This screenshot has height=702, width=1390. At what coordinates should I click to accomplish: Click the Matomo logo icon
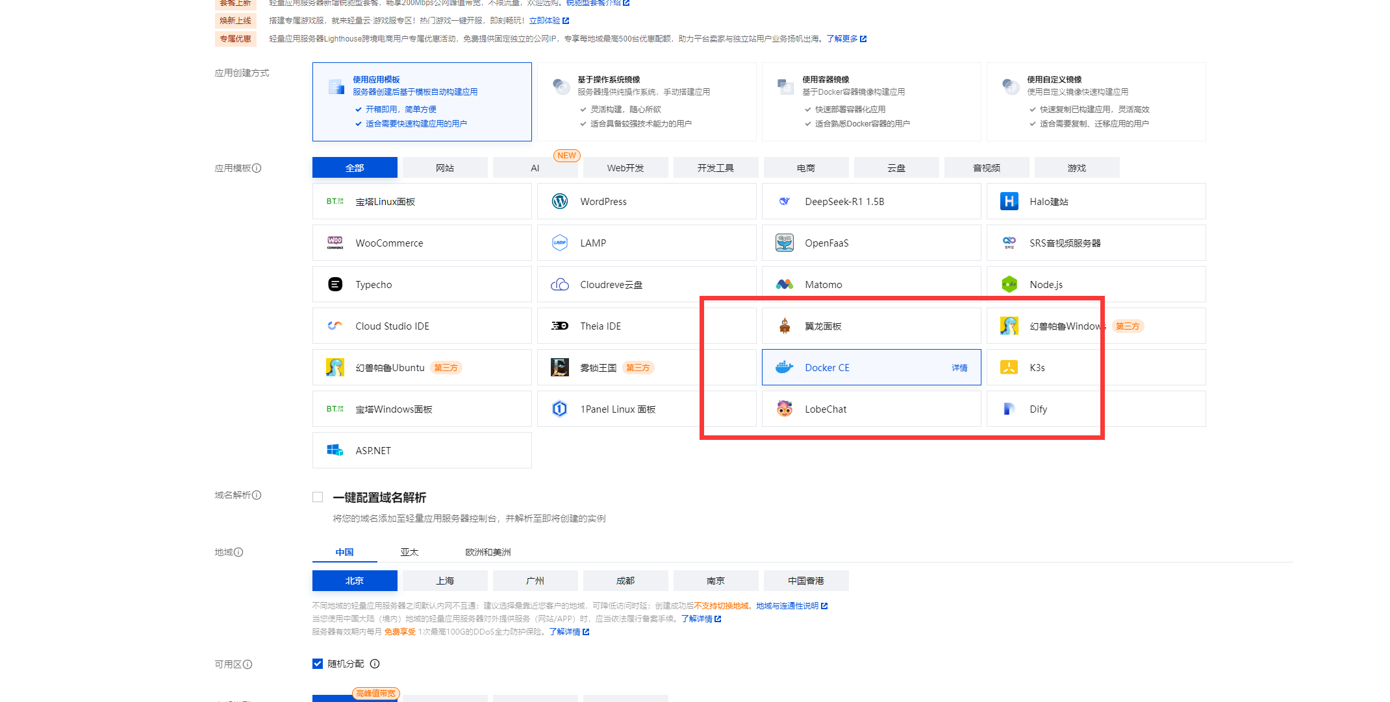785,285
